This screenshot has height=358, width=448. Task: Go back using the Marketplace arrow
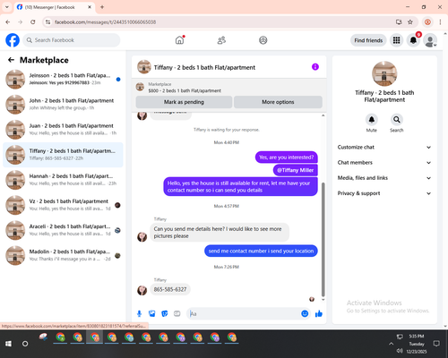pos(11,60)
